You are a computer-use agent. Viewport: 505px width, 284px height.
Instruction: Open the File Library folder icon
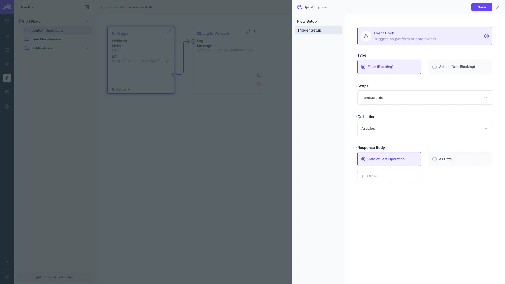click(x=7, y=50)
